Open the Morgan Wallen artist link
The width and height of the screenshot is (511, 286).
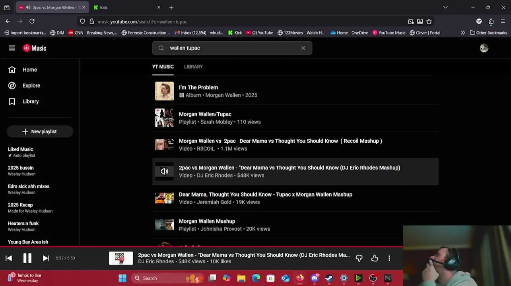223,95
